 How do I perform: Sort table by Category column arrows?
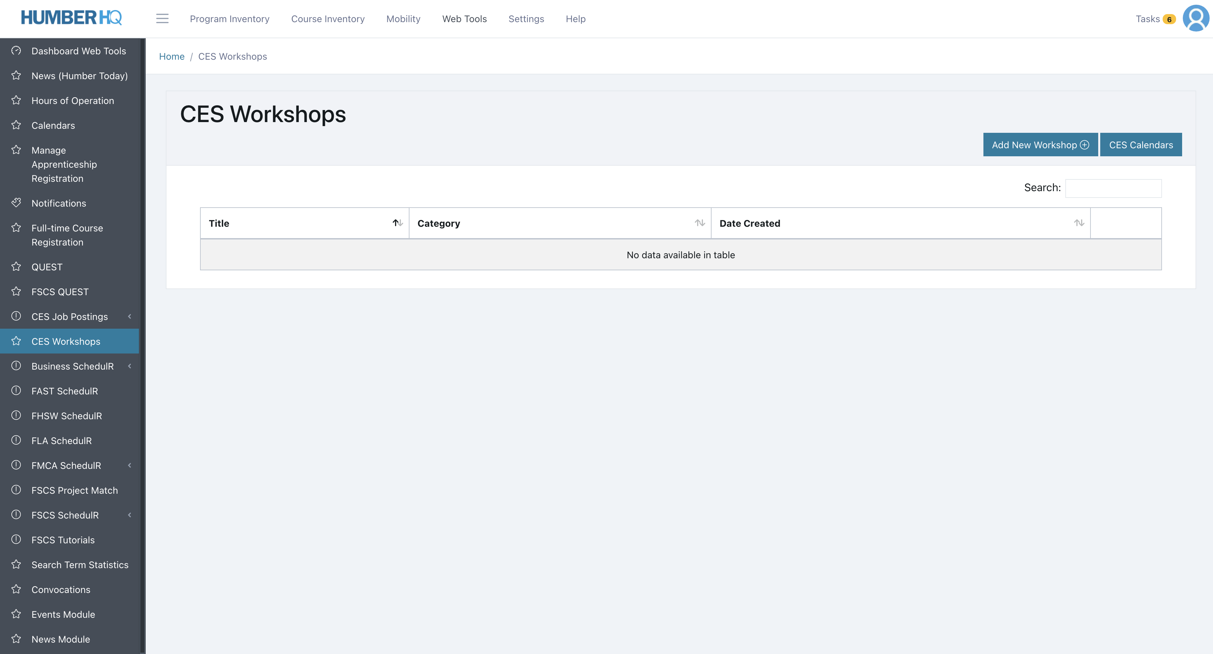[700, 223]
